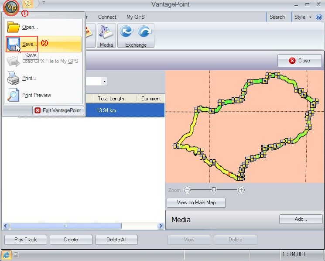
Task: Click the track Delete button beside Play Track
Action: tap(71, 240)
